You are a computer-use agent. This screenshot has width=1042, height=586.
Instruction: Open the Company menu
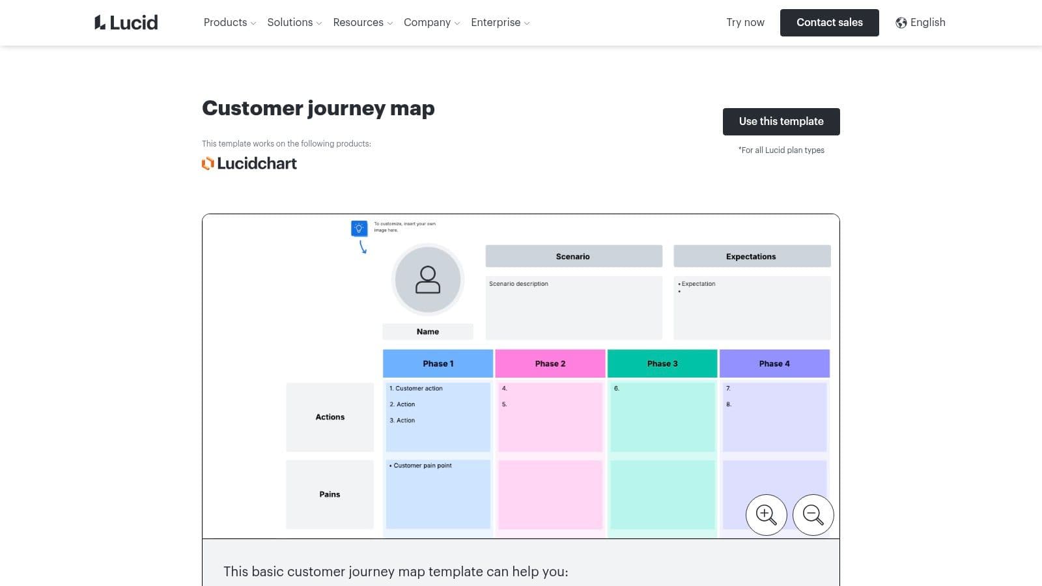tap(432, 23)
